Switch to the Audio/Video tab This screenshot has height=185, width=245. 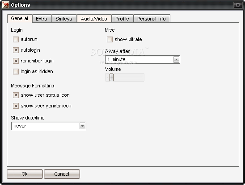(x=94, y=19)
